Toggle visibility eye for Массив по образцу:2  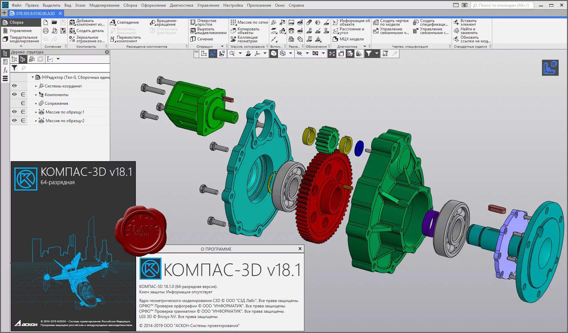14,120
